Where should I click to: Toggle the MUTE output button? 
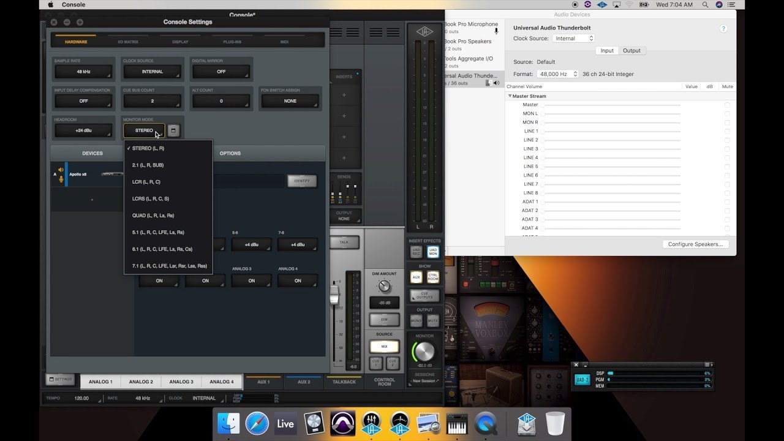click(x=433, y=320)
